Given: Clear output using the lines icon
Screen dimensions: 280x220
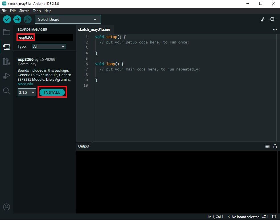Looking at the screenshot, I should pyautogui.click(x=267, y=146).
